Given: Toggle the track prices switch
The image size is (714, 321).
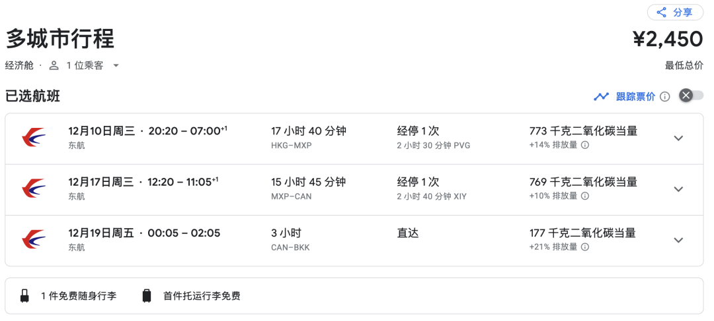Looking at the screenshot, I should pos(692,96).
